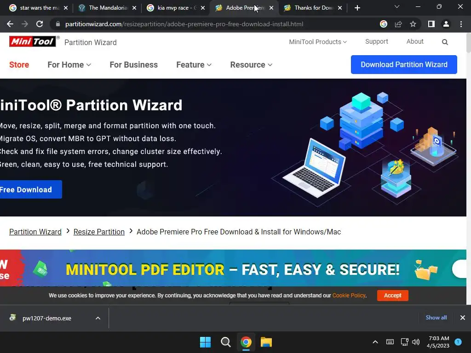Go to the Store page

pos(19,64)
